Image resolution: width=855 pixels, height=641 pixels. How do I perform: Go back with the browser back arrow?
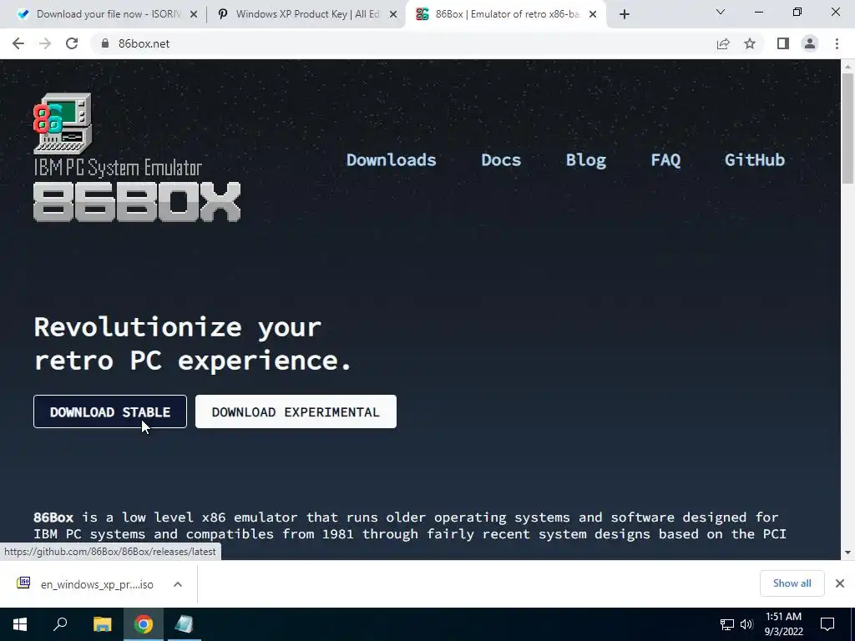(18, 43)
